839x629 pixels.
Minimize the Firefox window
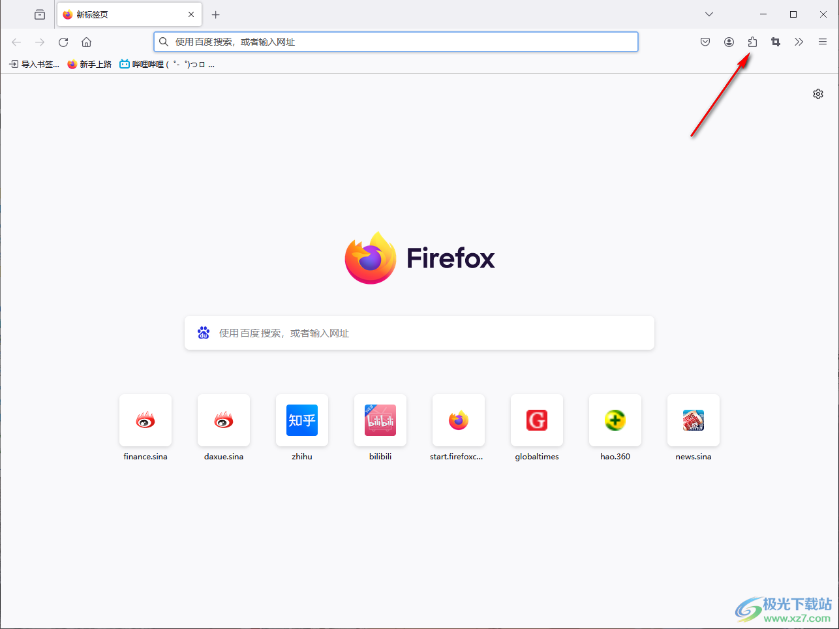(x=763, y=14)
